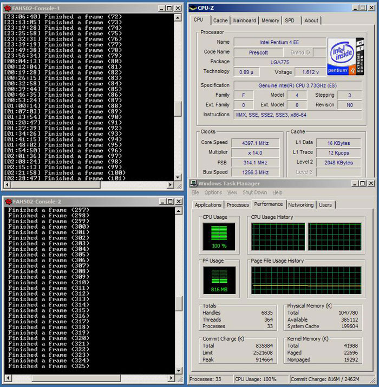Click the Name field 'Intel Pentium 4 EE'
The width and height of the screenshot is (379, 387).
[x=279, y=43]
